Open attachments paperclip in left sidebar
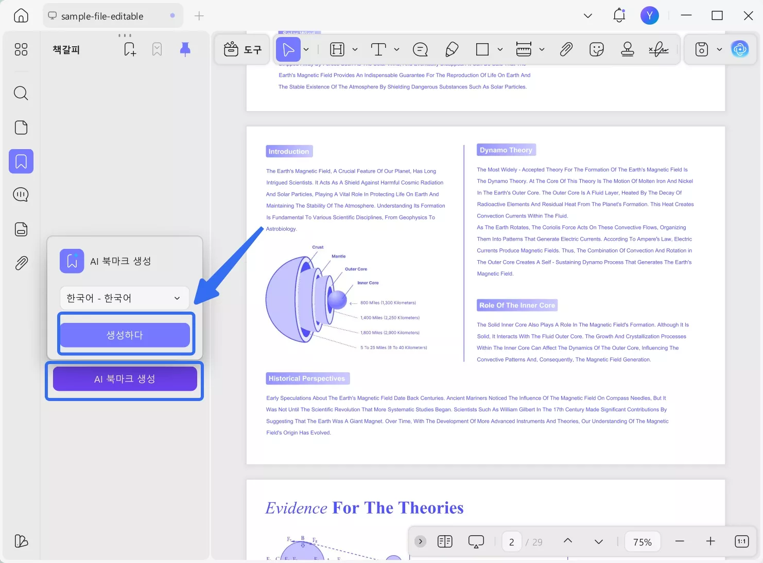Image resolution: width=763 pixels, height=563 pixels. pyautogui.click(x=21, y=263)
